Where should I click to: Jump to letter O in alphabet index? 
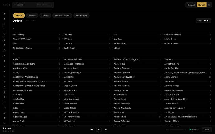coord(5,92)
